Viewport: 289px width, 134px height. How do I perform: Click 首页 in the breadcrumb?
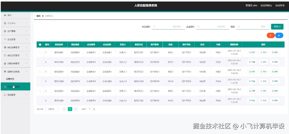coord(38,16)
